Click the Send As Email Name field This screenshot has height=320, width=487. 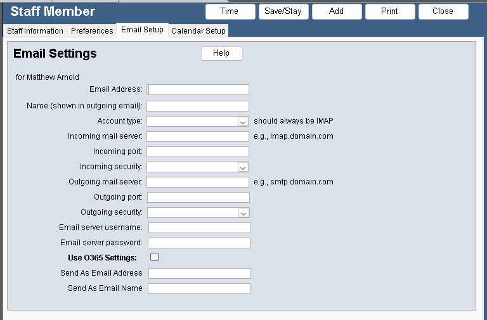(x=199, y=288)
